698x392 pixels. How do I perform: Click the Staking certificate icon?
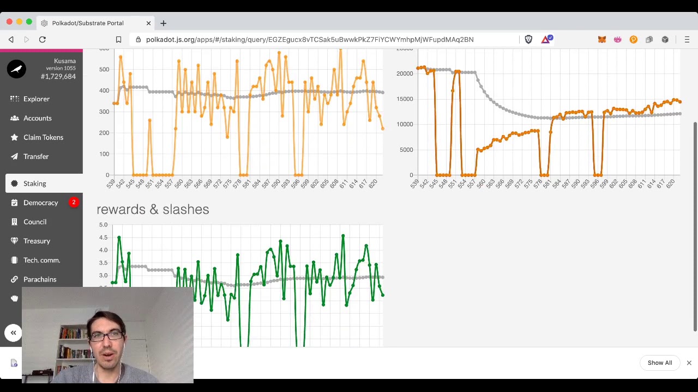click(14, 183)
